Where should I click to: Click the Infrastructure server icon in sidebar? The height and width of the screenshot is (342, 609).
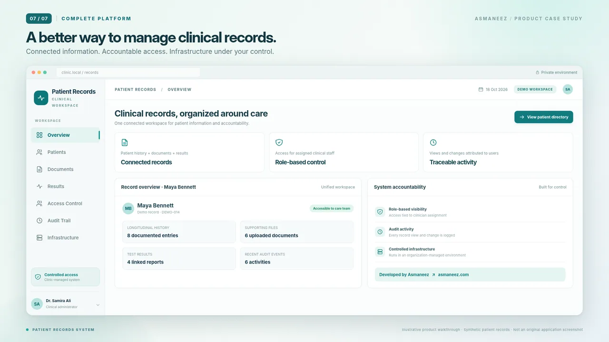point(39,237)
